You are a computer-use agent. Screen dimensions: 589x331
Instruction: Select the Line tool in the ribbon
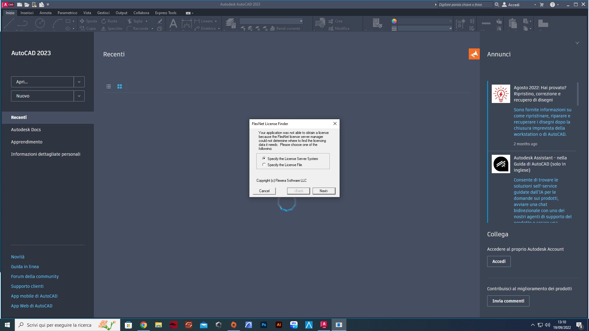click(x=9, y=23)
